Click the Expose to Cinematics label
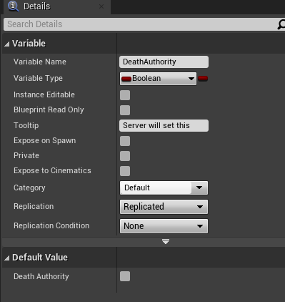The width and height of the screenshot is (285, 302). [52, 170]
